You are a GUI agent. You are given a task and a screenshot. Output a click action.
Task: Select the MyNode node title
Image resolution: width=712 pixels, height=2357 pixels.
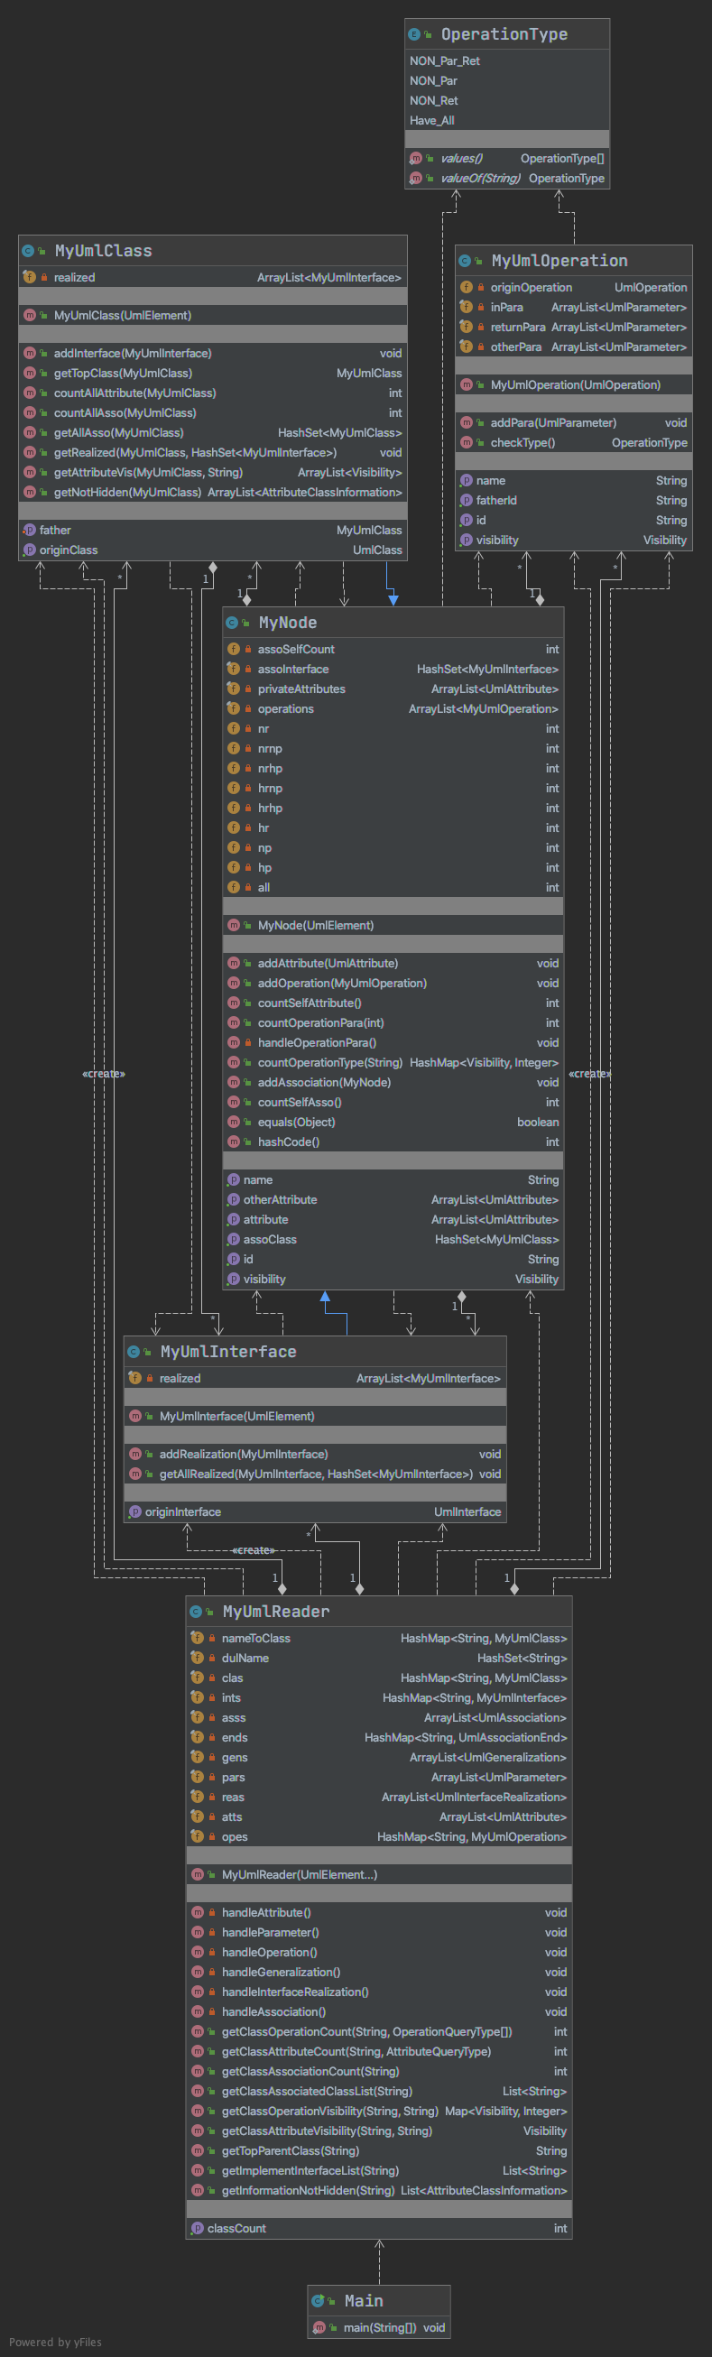pyautogui.click(x=287, y=623)
